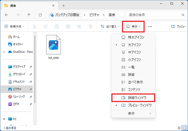Click the プレビュー button in the toolbar
This screenshot has height=131, width=188.
178,27
